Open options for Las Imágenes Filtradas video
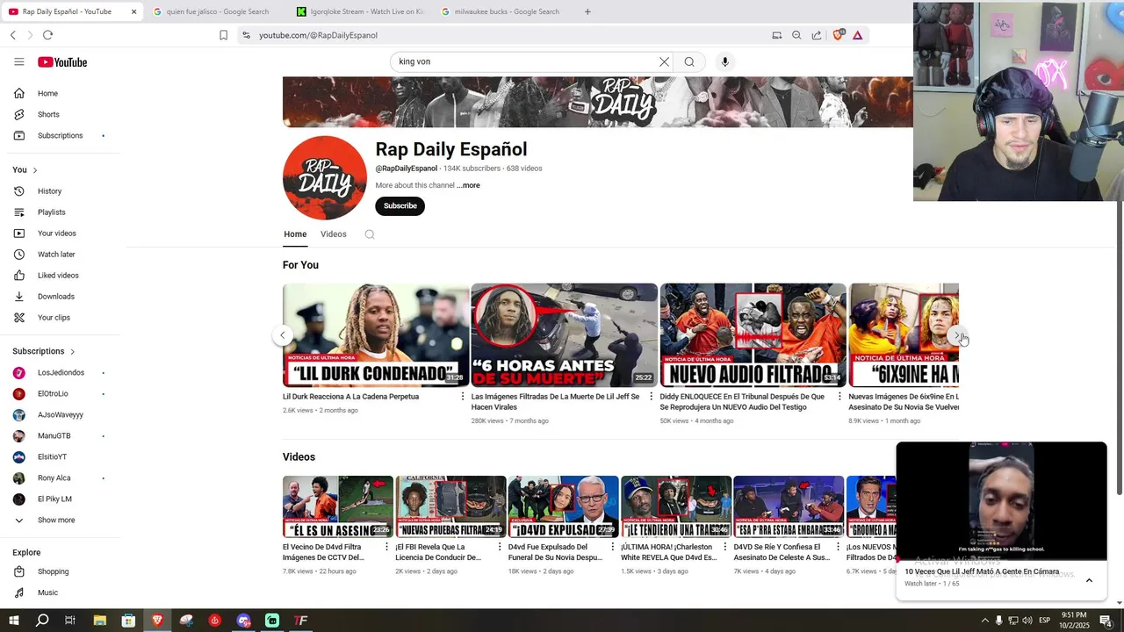The image size is (1124, 632). (x=652, y=397)
